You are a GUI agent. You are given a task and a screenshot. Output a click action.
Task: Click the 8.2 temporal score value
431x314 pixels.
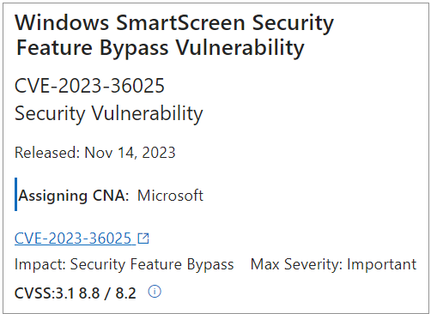click(x=125, y=293)
